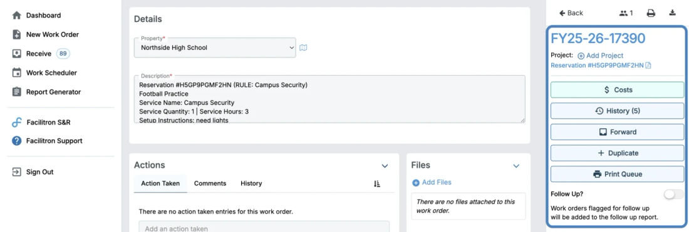Open the map icon beside Property
The image size is (689, 232).
click(303, 48)
